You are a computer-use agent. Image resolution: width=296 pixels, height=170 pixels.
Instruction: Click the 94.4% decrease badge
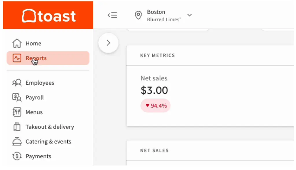[156, 106]
